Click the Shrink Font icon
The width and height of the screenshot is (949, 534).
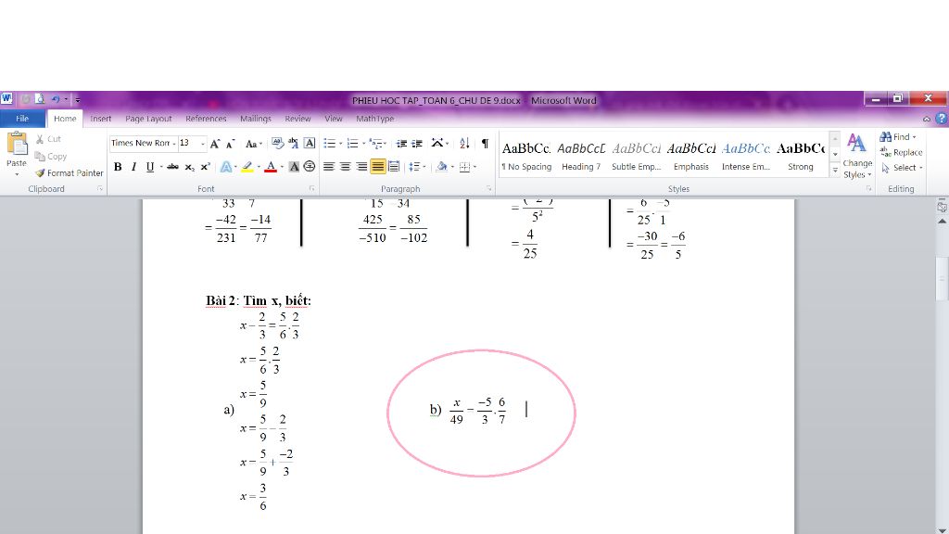click(x=230, y=144)
